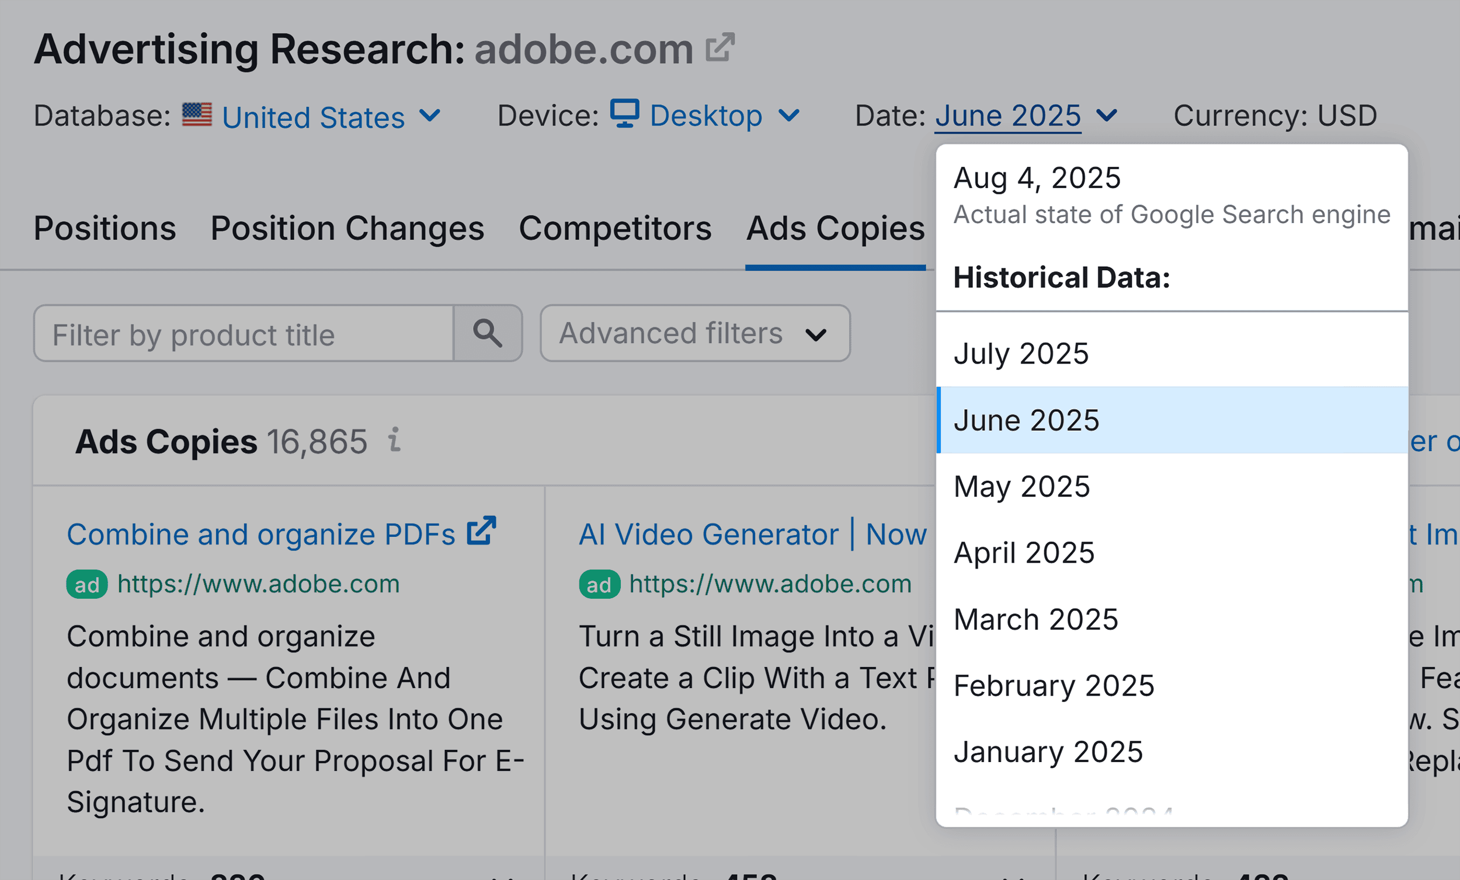
Task: Click the first ad's green ad badge
Action: [x=86, y=585]
